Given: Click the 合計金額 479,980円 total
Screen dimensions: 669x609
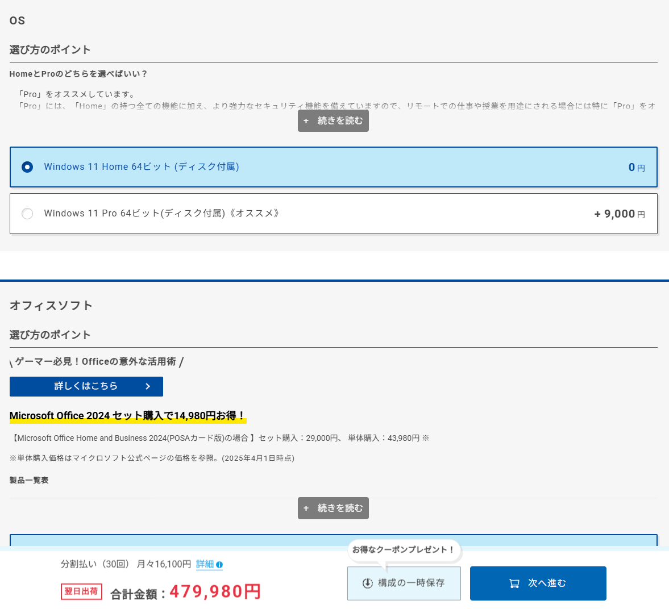Looking at the screenshot, I should coord(186,592).
